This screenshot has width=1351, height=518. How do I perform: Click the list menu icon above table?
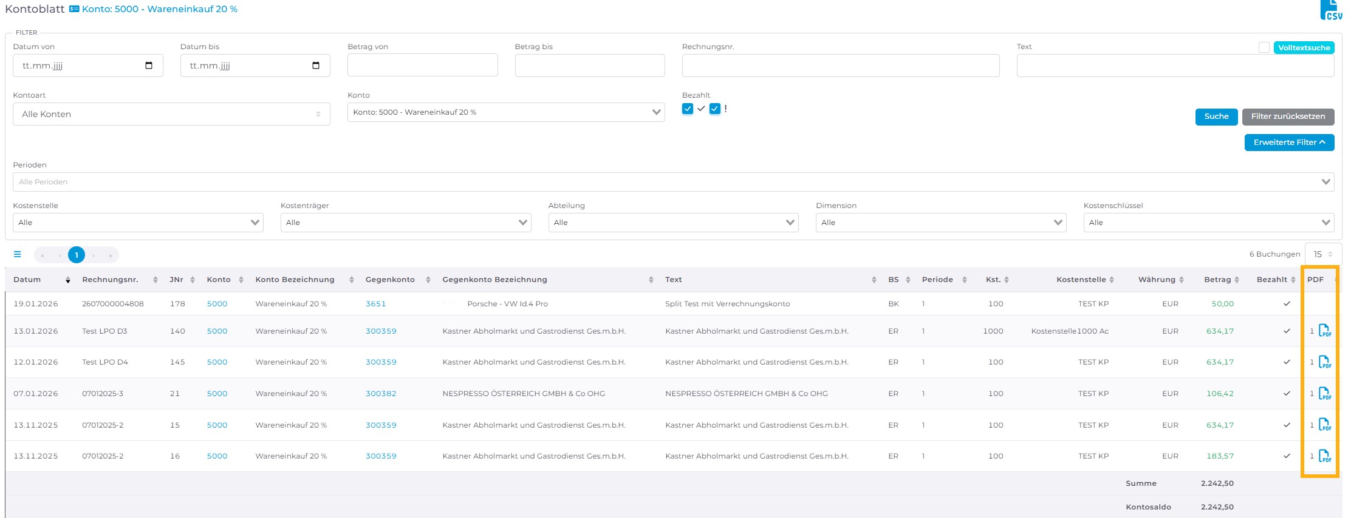coord(18,255)
